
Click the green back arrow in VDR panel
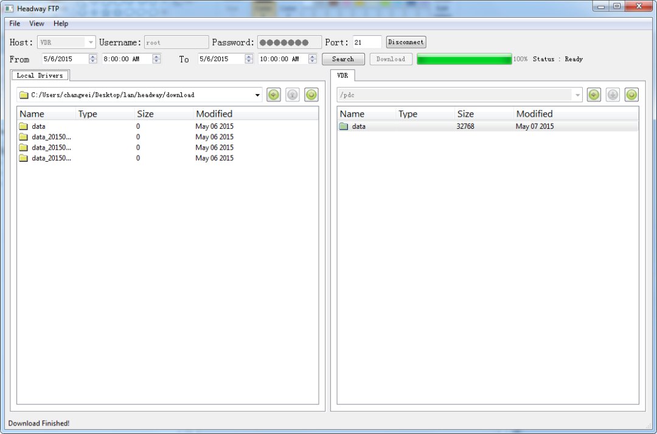point(594,95)
